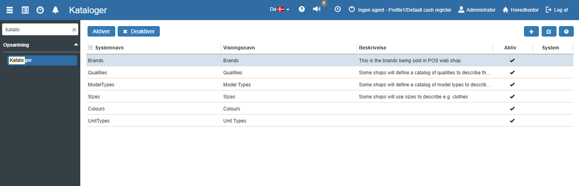Click the Brands description about POS web shop
Image resolution: width=579 pixels, height=186 pixels.
(x=410, y=61)
